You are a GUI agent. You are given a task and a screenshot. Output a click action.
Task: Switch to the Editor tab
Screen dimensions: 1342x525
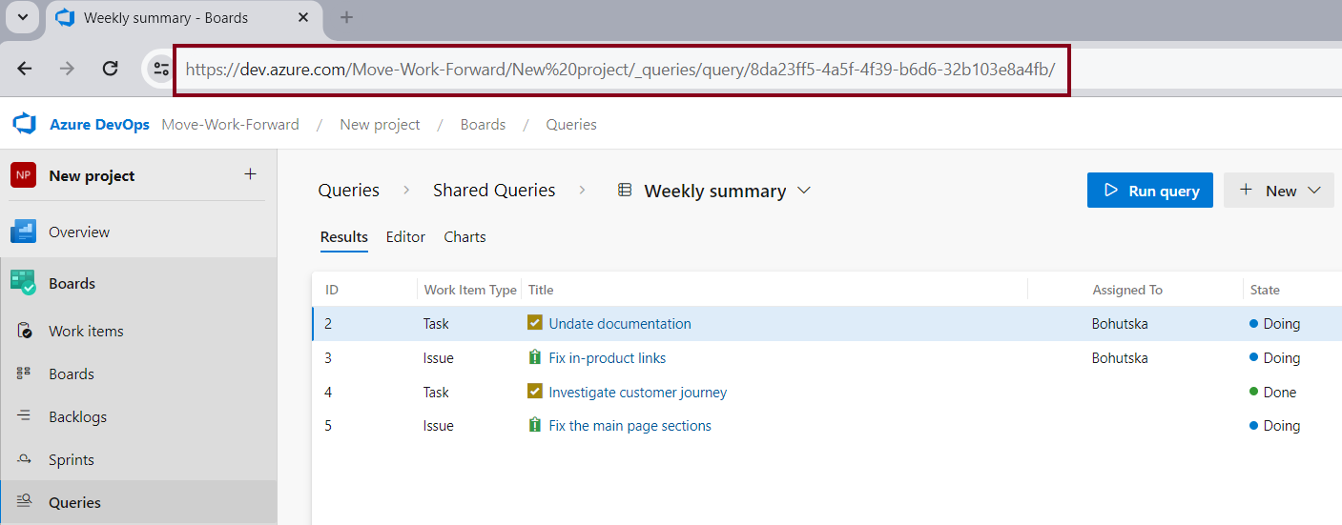coord(405,237)
